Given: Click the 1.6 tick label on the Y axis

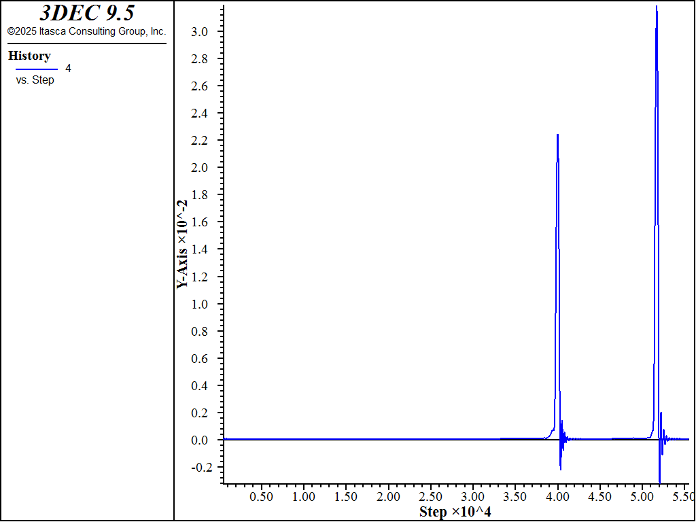Looking at the screenshot, I should click(201, 222).
